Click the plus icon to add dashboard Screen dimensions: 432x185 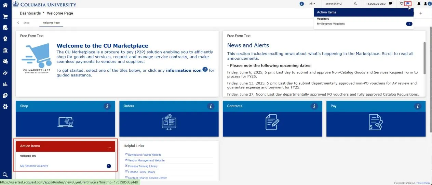[421, 13]
